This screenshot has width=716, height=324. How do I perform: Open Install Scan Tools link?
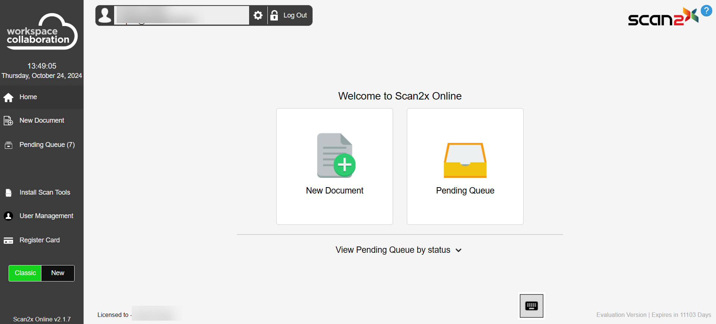(45, 192)
